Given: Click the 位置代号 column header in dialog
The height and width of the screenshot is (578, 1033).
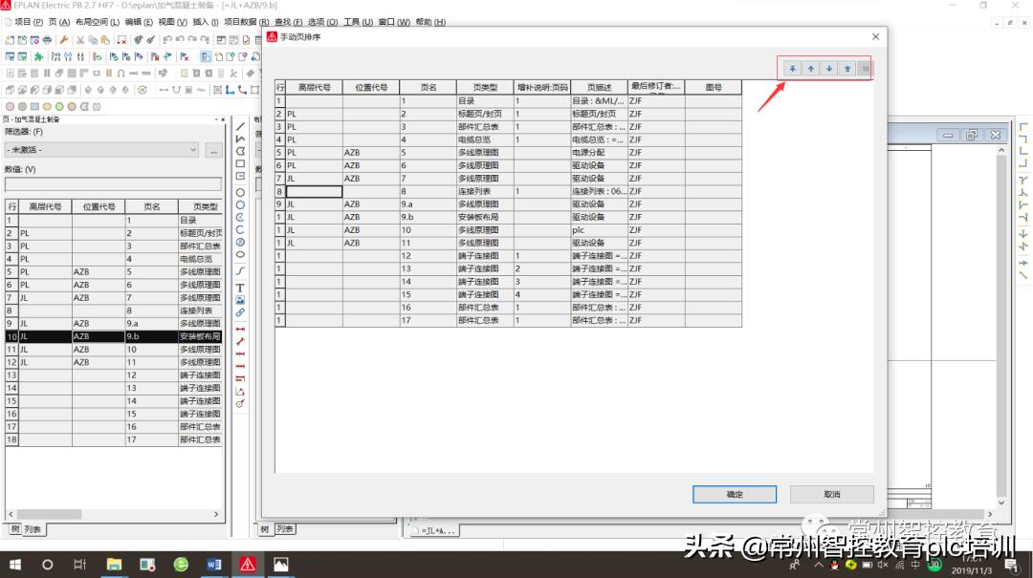Looking at the screenshot, I should click(x=371, y=87).
